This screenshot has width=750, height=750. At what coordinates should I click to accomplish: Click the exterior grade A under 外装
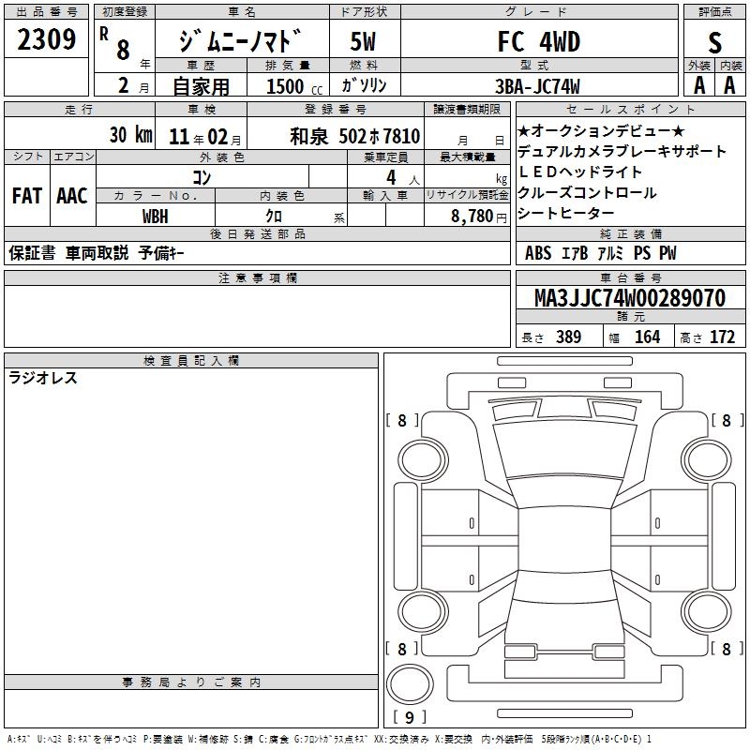click(x=698, y=84)
